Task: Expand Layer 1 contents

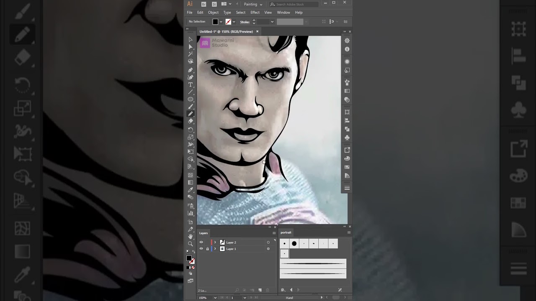Action: pos(215,249)
